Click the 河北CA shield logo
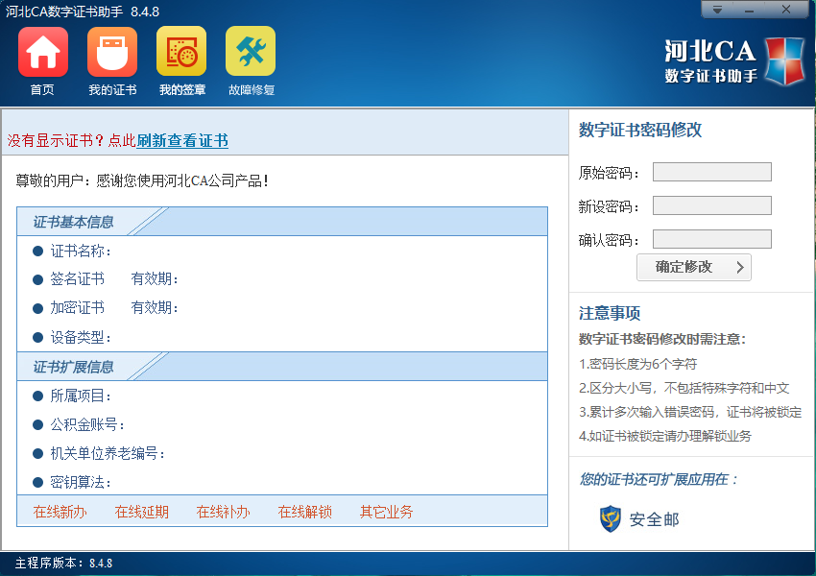The height and width of the screenshot is (576, 816). (x=783, y=60)
